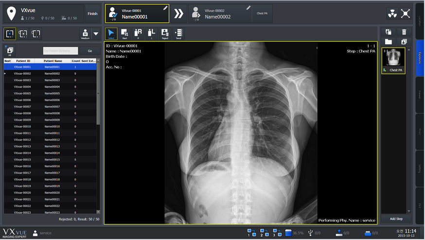The height and width of the screenshot is (240, 425).
Task: Click detector 3 connection status icon
Action: coord(277,233)
